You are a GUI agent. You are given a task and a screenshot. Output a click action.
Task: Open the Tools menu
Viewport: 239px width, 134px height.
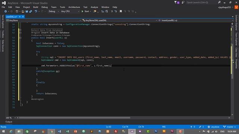click(62, 7)
